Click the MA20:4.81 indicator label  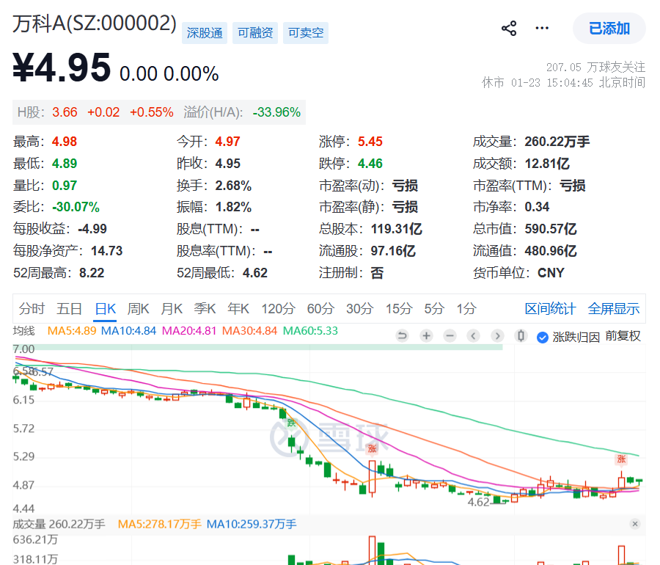point(189,331)
